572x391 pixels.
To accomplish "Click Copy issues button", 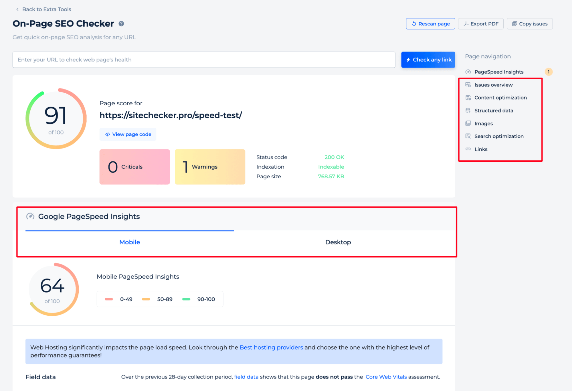I will point(530,24).
